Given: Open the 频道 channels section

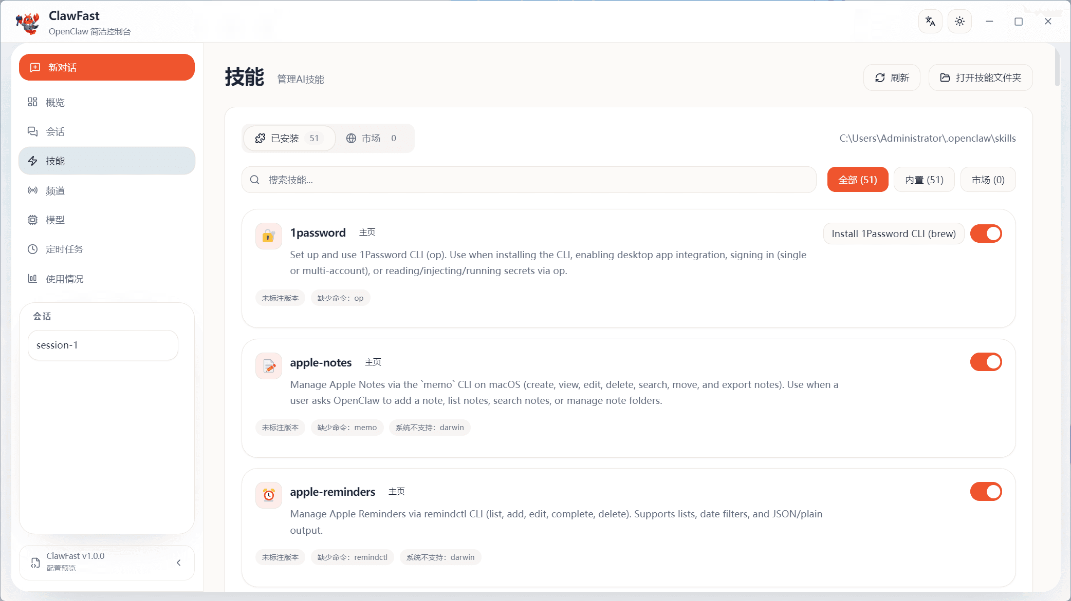Looking at the screenshot, I should (x=56, y=190).
